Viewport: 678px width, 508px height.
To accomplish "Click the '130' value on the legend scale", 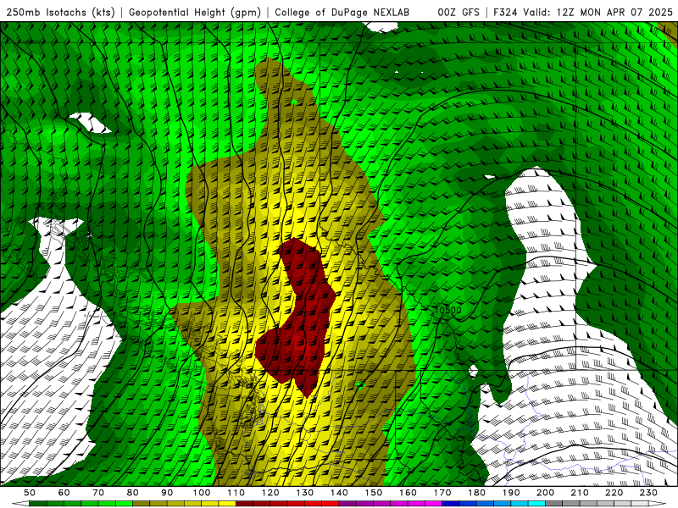I will pos(305,493).
